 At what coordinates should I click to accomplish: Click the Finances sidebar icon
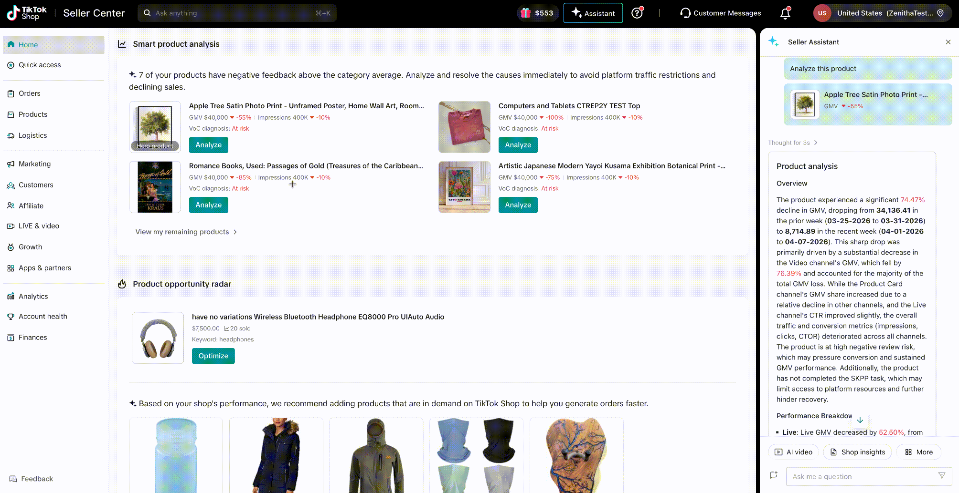[11, 338]
